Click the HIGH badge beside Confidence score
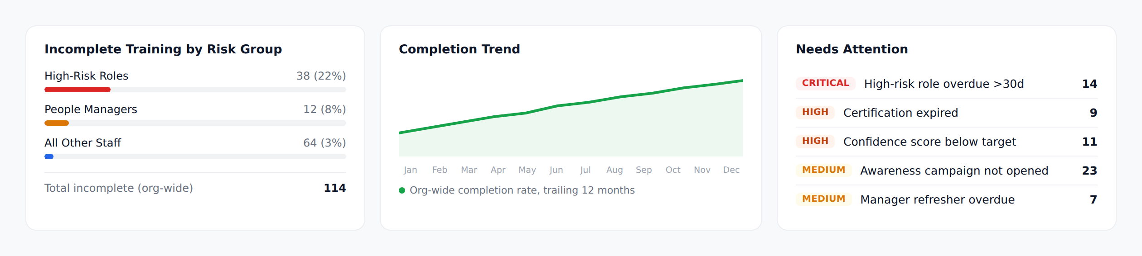Viewport: 1142px width, 256px height. 815,141
